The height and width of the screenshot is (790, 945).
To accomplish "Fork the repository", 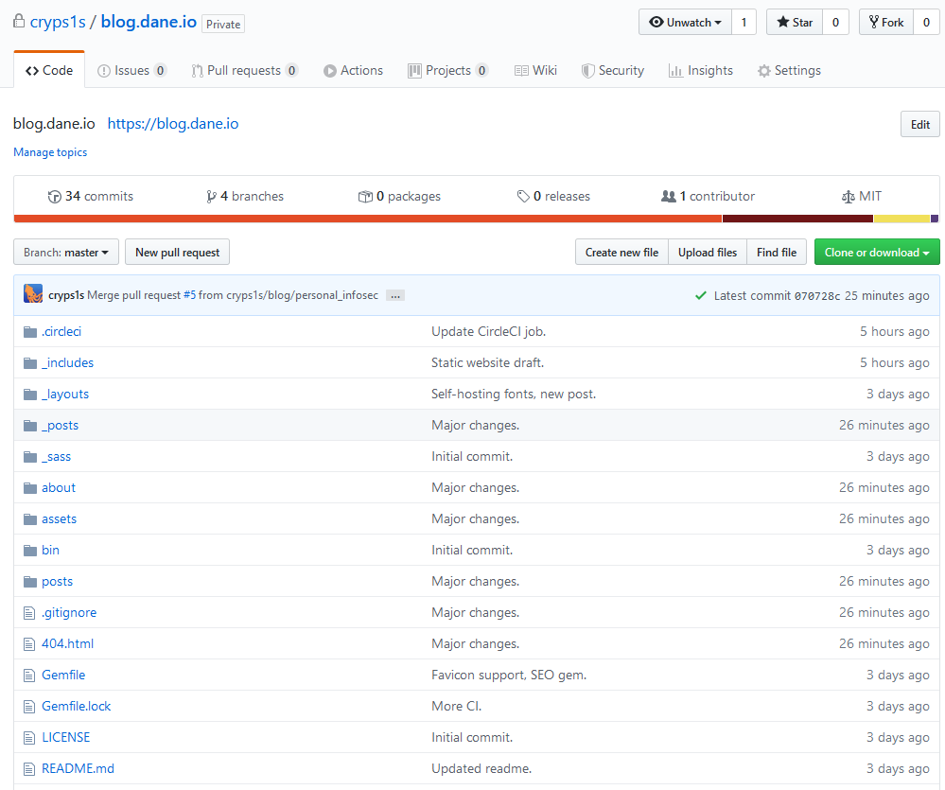I will 886,23.
